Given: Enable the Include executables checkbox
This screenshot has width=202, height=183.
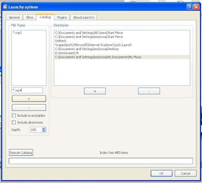Looking at the screenshot, I should pyautogui.click(x=14, y=116).
